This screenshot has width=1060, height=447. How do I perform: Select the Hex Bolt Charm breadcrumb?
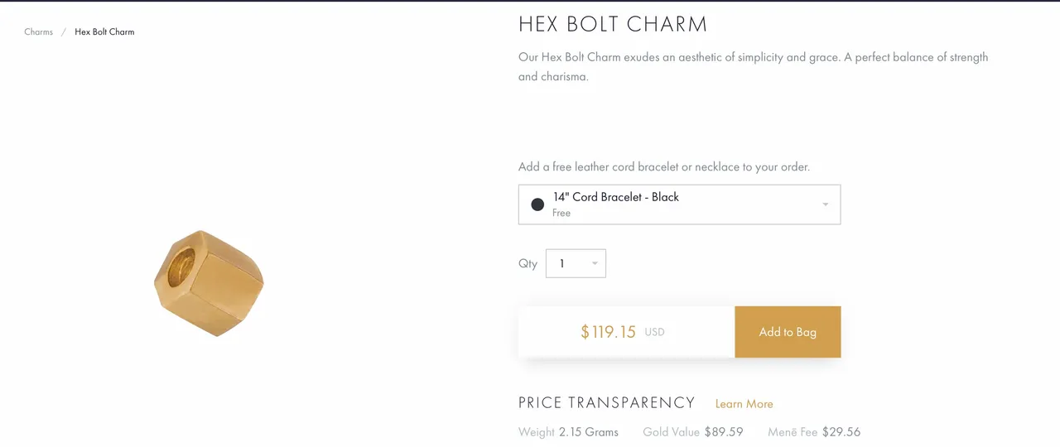[104, 31]
